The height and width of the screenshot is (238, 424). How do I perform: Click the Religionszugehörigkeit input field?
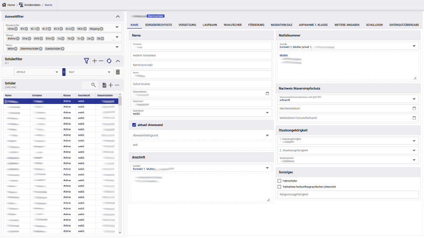point(348,194)
